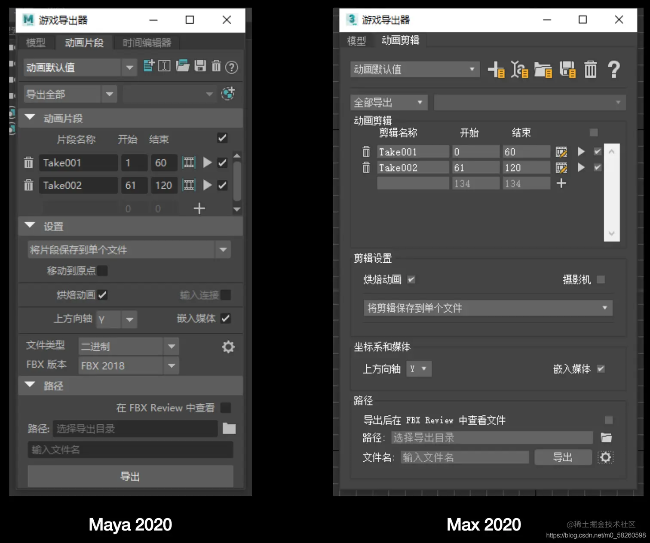Click Max clip list scrollbar

(612, 192)
